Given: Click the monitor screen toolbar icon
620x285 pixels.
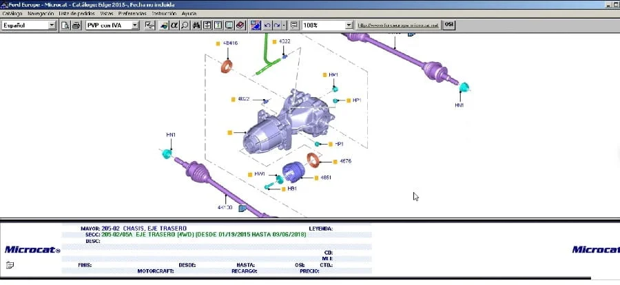Looking at the screenshot, I should click(x=229, y=25).
